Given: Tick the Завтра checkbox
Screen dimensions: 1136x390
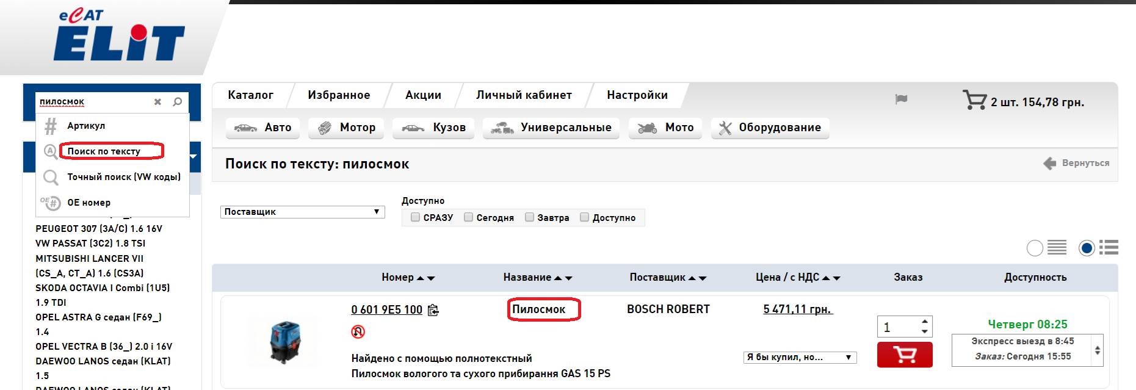Looking at the screenshot, I should coord(530,217).
